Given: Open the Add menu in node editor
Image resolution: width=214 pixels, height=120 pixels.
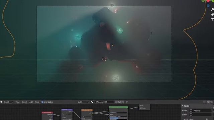Looking at the screenshot, I should pyautogui.click(x=31, y=102).
